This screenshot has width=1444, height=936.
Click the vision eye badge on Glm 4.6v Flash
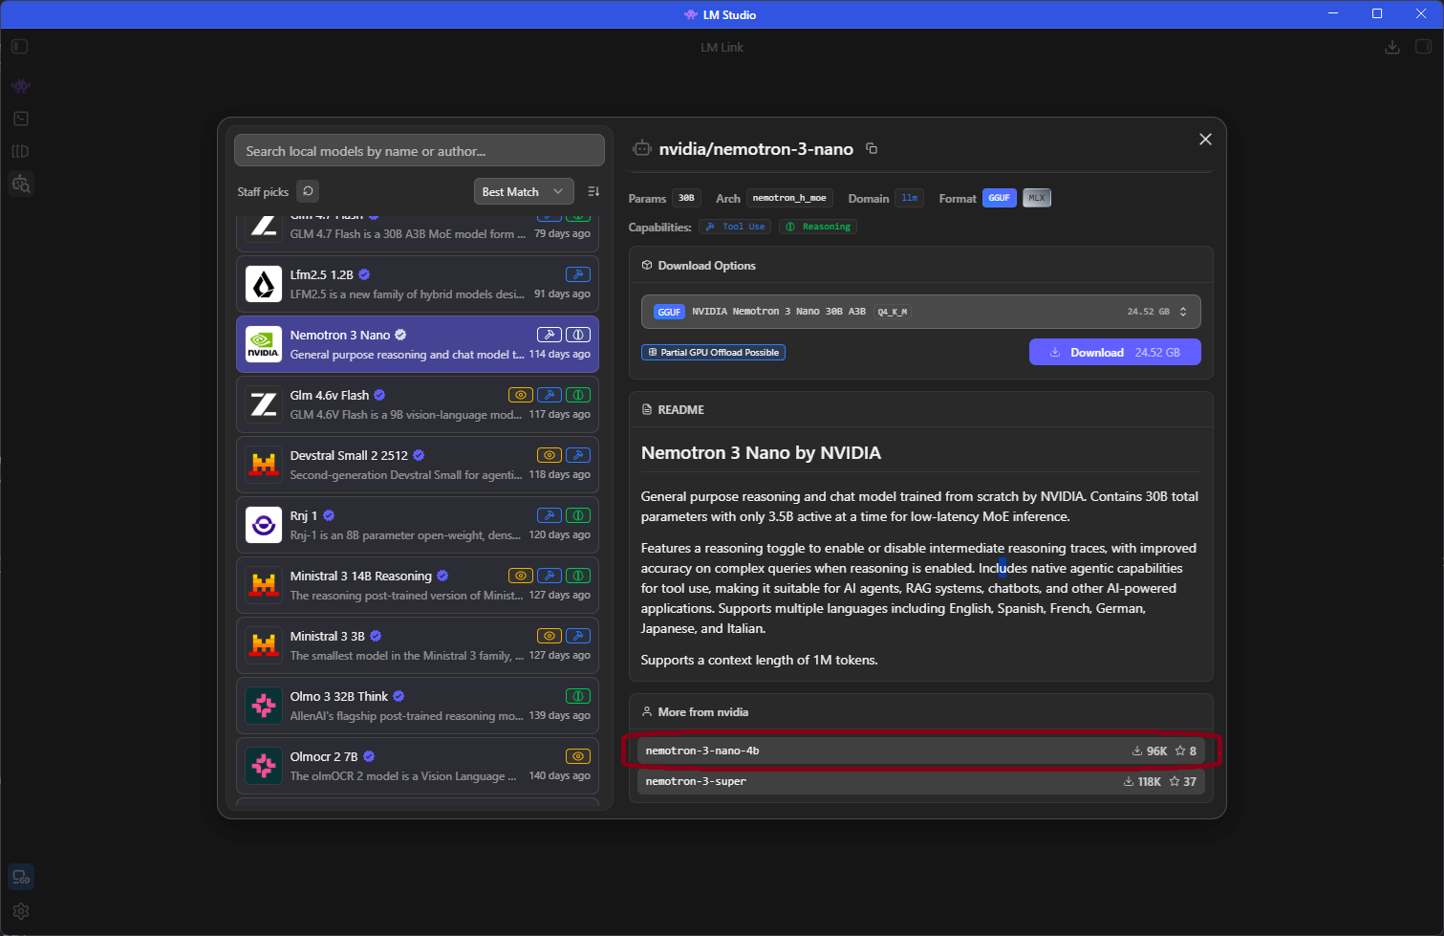(x=521, y=395)
